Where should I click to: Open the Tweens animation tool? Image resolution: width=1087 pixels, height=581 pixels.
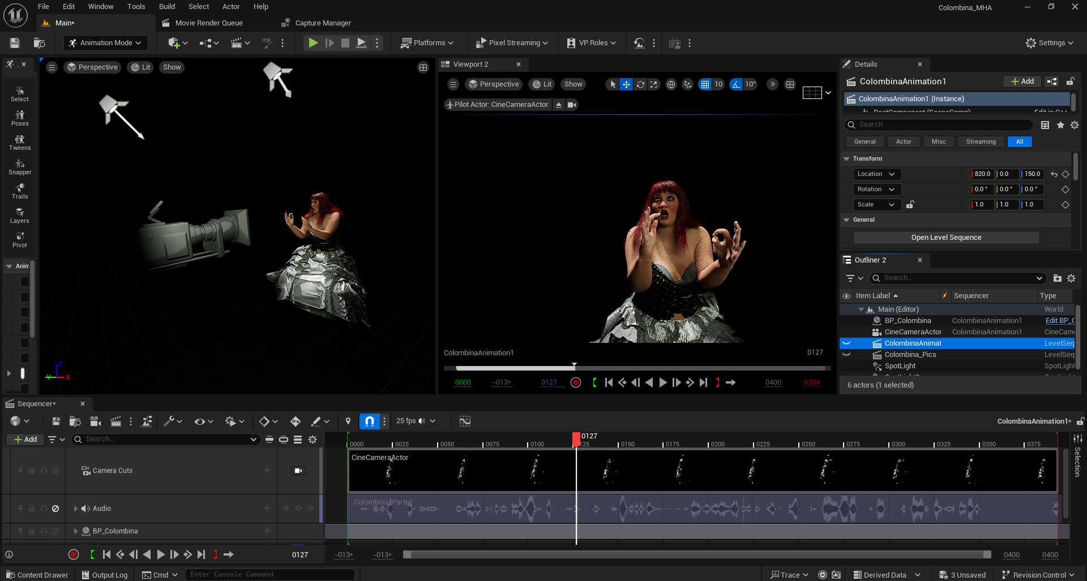click(20, 143)
